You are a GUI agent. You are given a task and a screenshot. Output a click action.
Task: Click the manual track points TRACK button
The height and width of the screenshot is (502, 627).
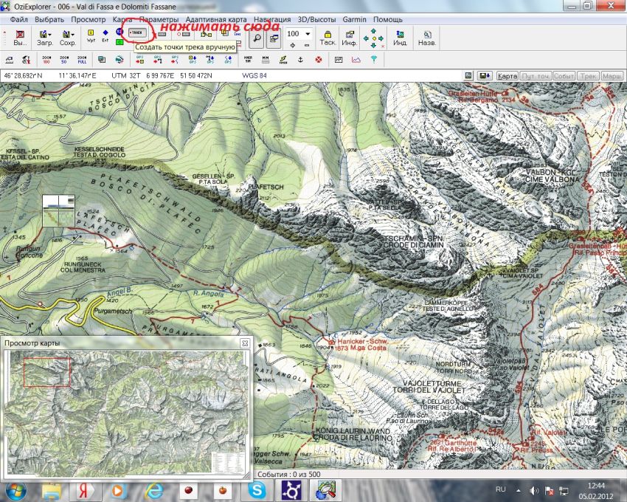pyautogui.click(x=136, y=33)
